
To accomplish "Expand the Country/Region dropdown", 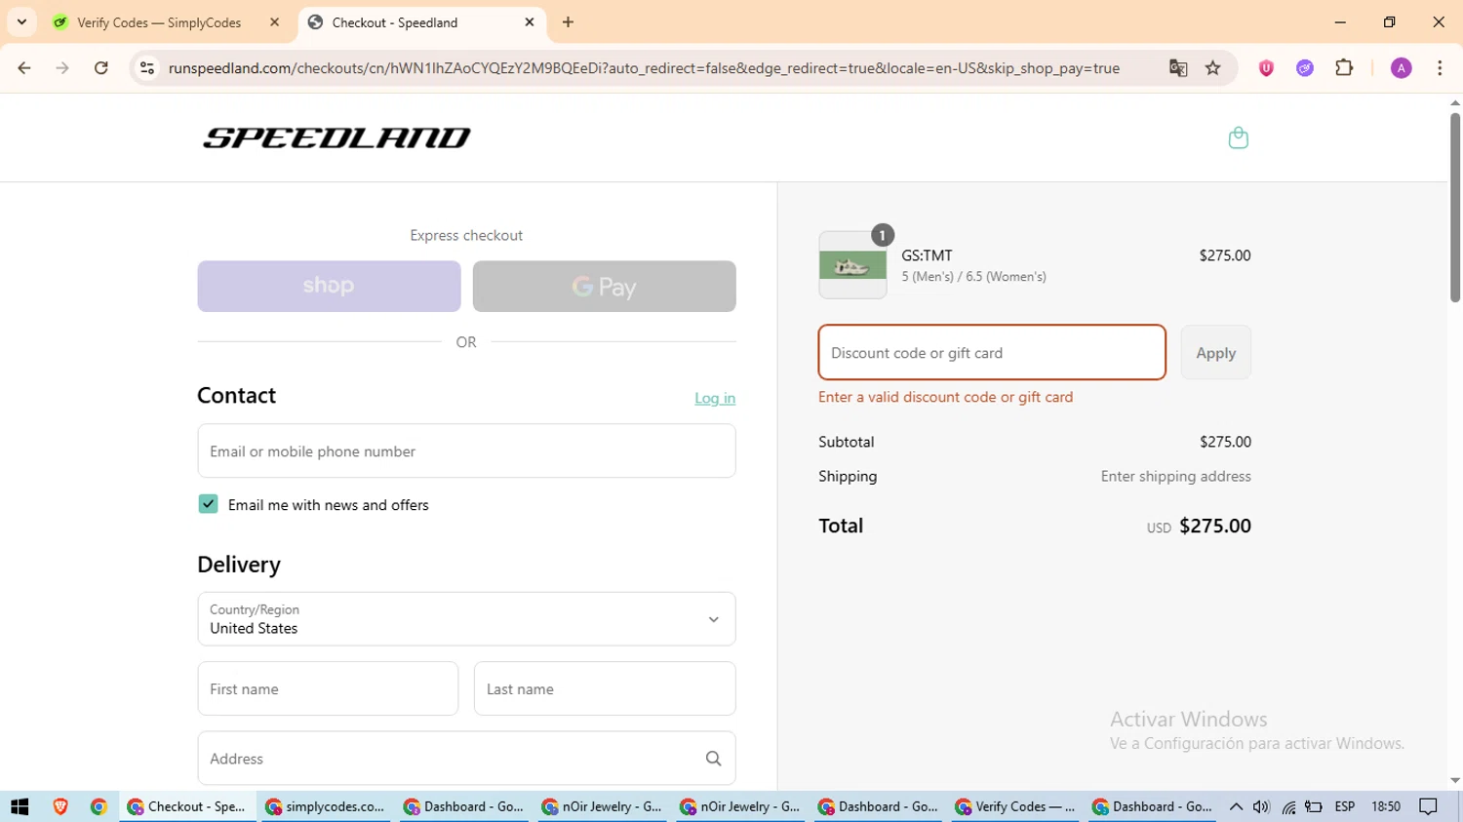I will pyautogui.click(x=466, y=619).
